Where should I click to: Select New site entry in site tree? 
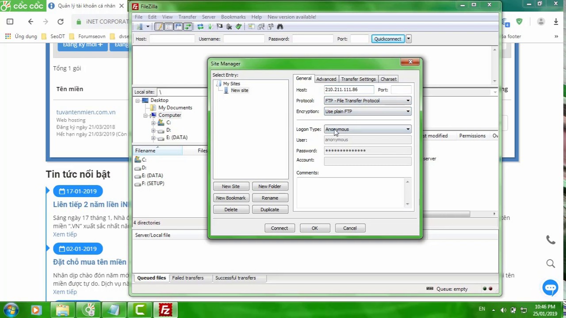coord(239,91)
